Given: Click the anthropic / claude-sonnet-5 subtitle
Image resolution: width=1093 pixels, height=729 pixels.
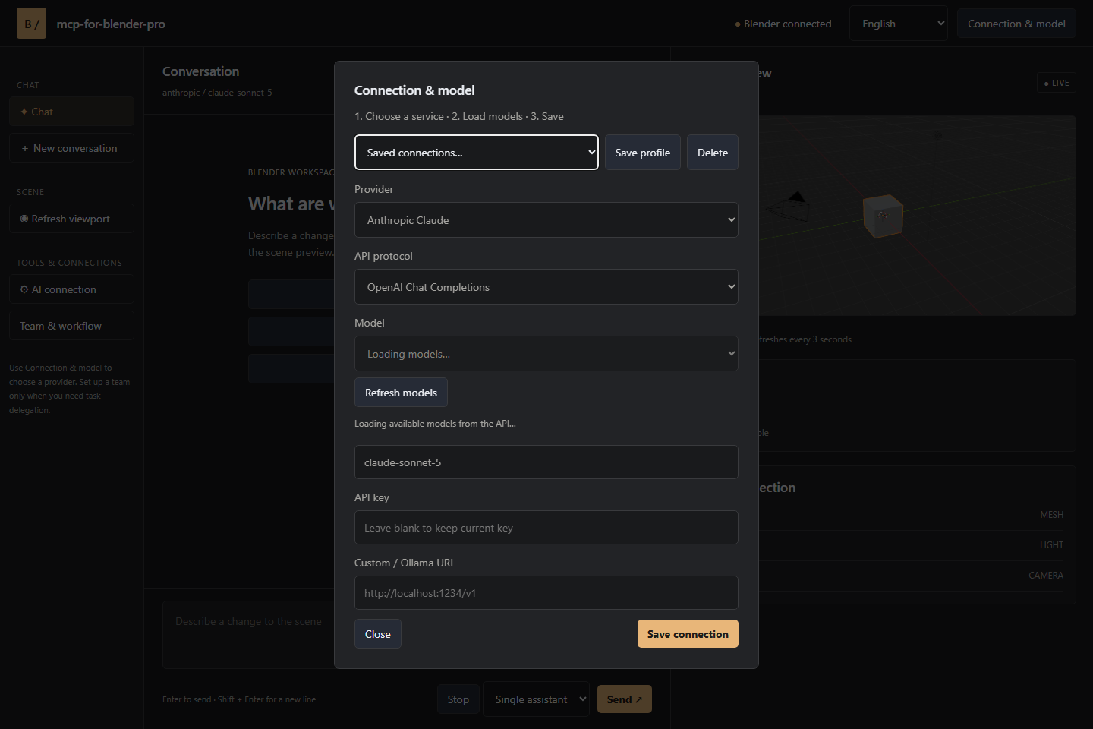Looking at the screenshot, I should [x=217, y=93].
